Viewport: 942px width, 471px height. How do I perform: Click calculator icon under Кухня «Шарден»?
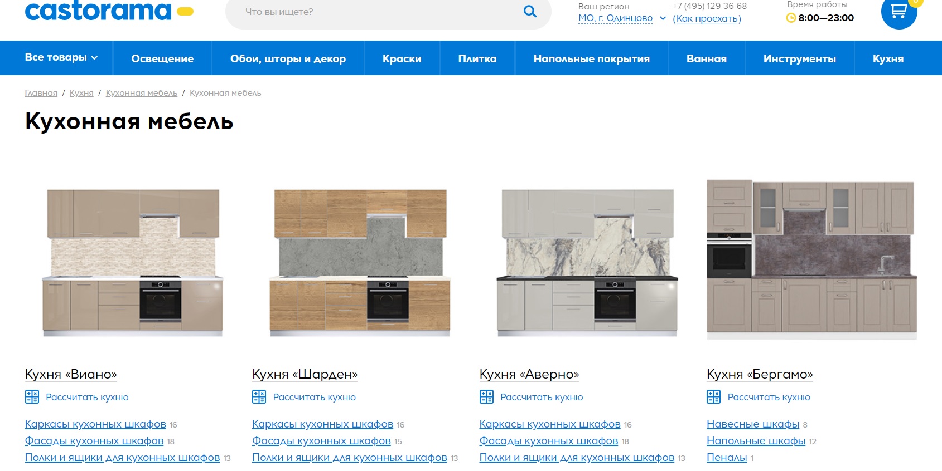(259, 397)
